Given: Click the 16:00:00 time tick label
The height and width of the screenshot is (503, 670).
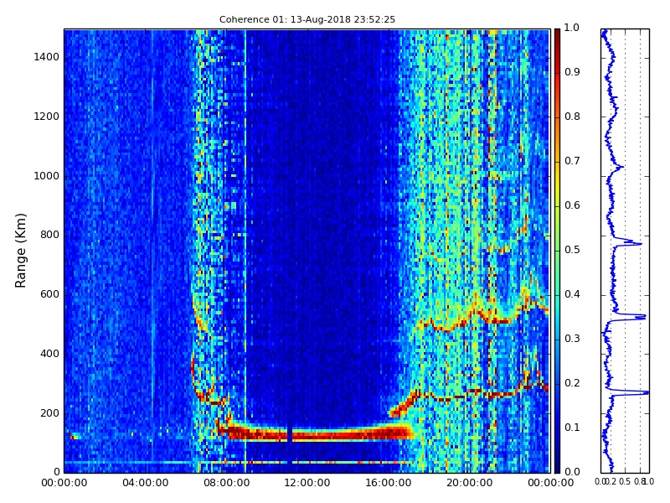Looking at the screenshot, I should click(x=389, y=483).
